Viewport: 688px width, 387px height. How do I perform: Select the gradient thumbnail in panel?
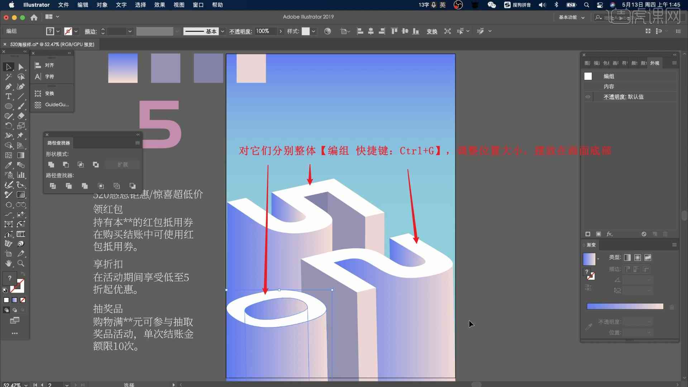tap(590, 258)
